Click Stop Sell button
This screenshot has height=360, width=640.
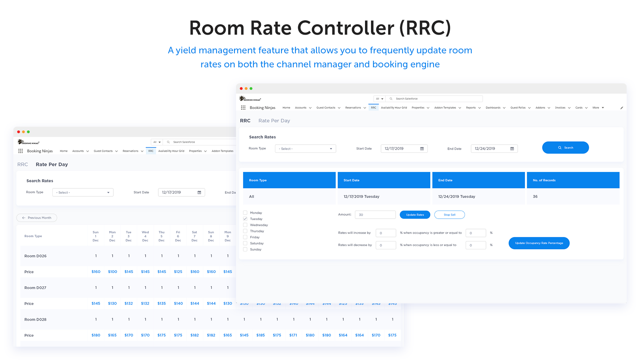pyautogui.click(x=449, y=215)
